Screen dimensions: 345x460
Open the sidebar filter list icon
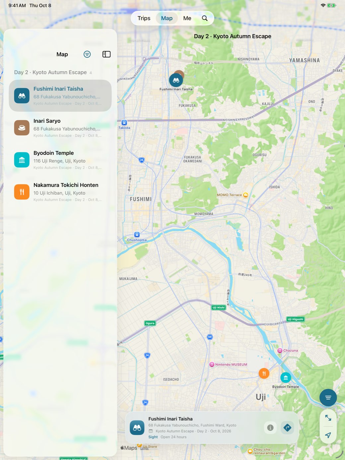click(x=87, y=54)
